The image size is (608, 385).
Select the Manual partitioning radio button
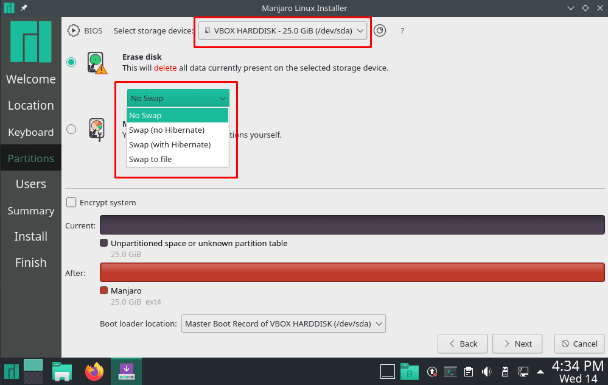pyautogui.click(x=71, y=129)
